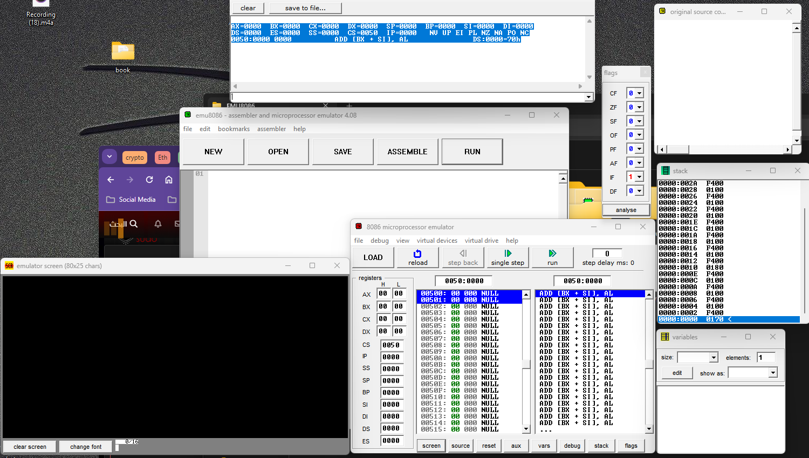The width and height of the screenshot is (809, 458).
Task: Open PF flag dropdown
Action: [639, 149]
